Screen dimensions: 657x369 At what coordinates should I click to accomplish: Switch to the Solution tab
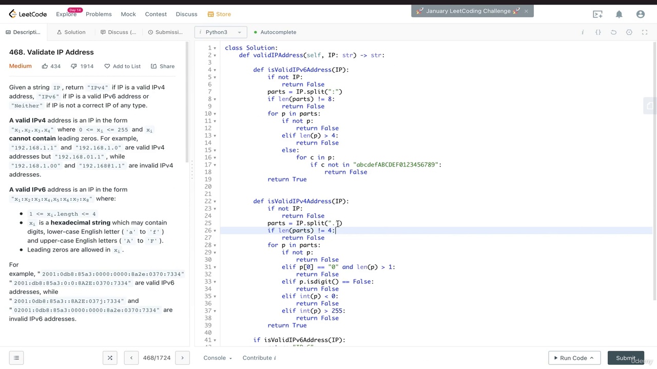pos(71,32)
